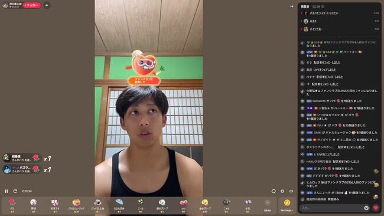Click the red Follow button
The image size is (384, 216).
[x=32, y=5]
